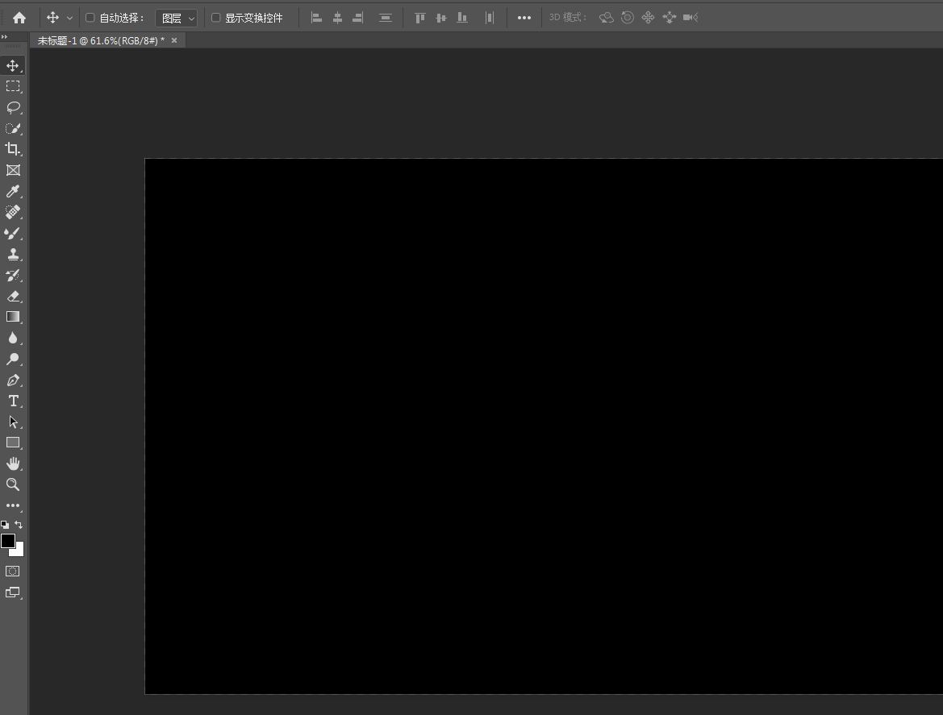943x715 pixels.
Task: Toggle Quick Mask mode icon
Action: [x=13, y=571]
